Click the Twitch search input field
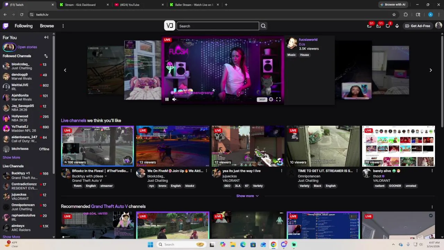This screenshot has width=444, height=250. click(x=218, y=26)
